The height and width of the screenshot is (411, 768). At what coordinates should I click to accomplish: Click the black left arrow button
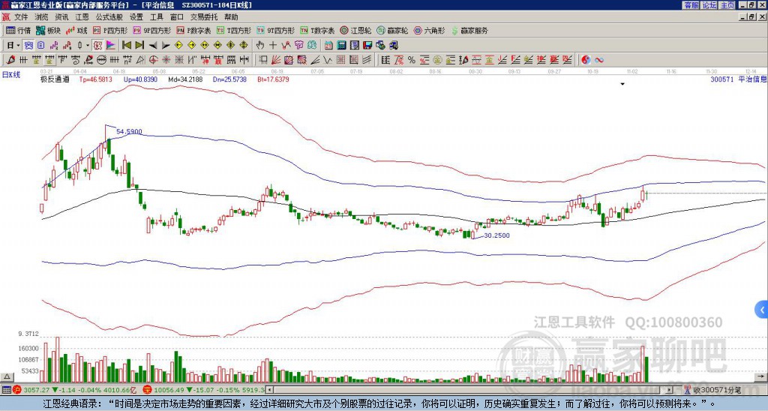coord(153,46)
